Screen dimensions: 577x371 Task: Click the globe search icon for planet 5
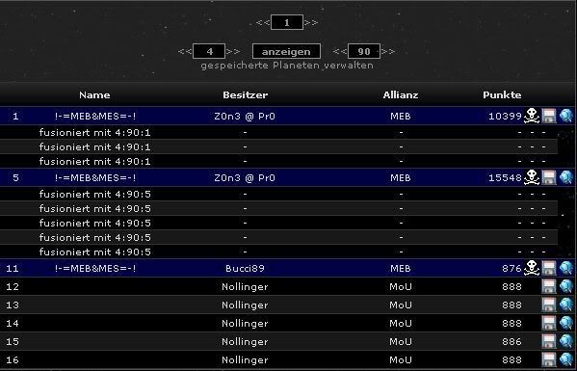pyautogui.click(x=566, y=177)
